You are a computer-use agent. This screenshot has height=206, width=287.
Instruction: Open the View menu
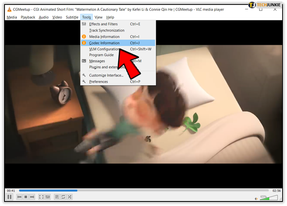[98, 17]
